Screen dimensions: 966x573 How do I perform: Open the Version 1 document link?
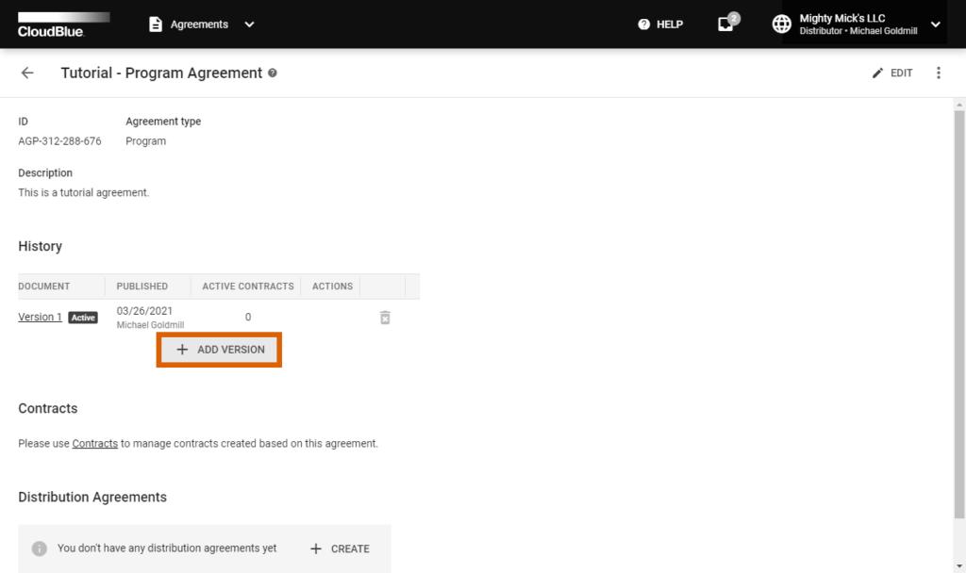point(39,317)
